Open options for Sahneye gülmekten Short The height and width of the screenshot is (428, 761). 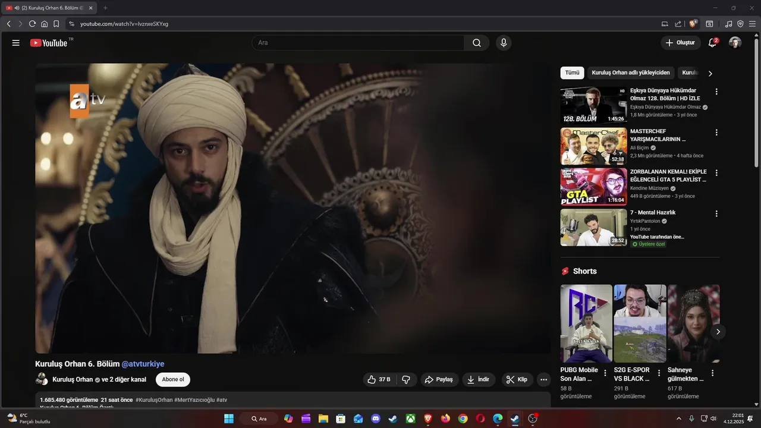pos(712,373)
